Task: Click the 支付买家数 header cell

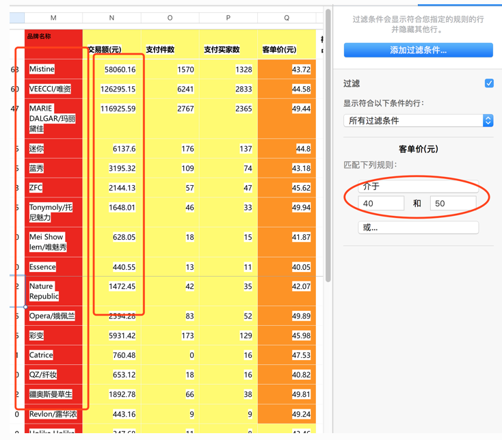Action: pos(228,44)
